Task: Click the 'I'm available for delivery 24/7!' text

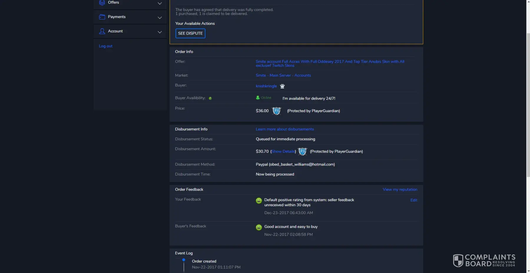Action: pos(309,98)
